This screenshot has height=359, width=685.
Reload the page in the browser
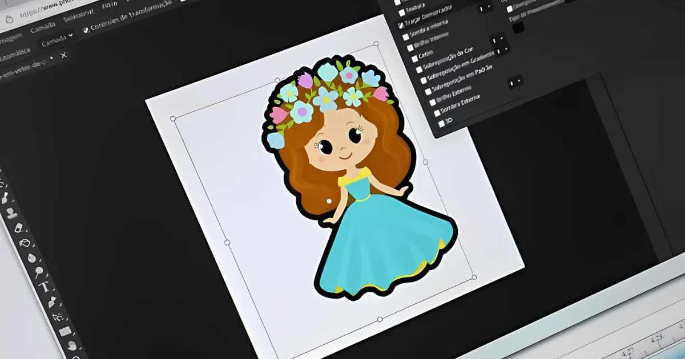tap(8, 19)
